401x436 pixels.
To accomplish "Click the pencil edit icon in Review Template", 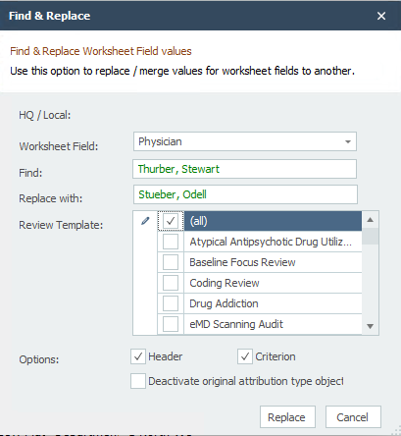I will [145, 221].
